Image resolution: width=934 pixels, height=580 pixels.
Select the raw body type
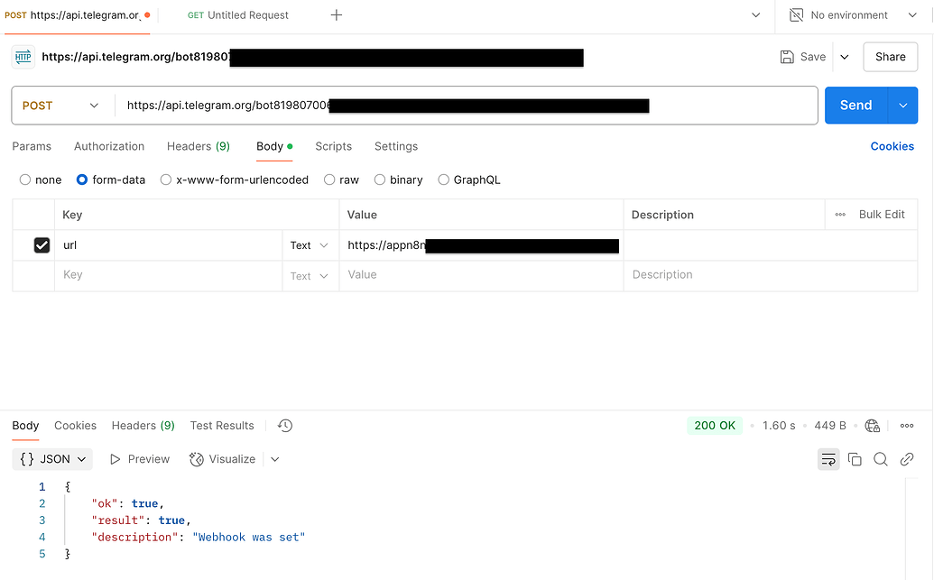(x=329, y=180)
